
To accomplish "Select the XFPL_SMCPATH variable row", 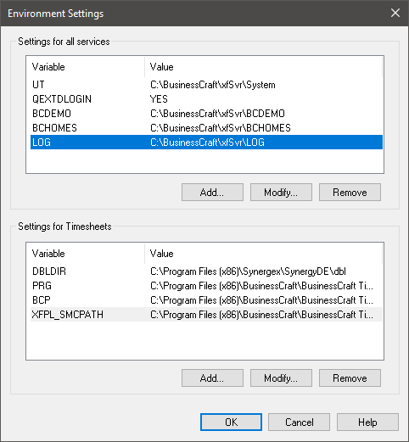I will pos(206,315).
